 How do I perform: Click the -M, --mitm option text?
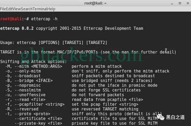(34, 66)
